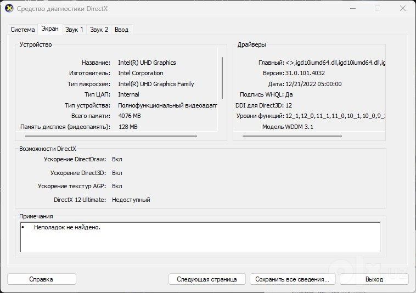Screen dimensions: 416x293
Task: Click the DirectX 12 Ultimate value Недоступный
Action: coord(131,200)
